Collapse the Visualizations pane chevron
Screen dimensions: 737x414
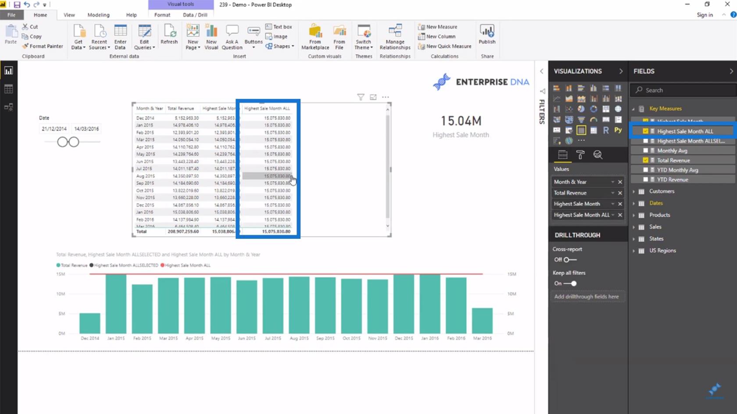click(621, 71)
